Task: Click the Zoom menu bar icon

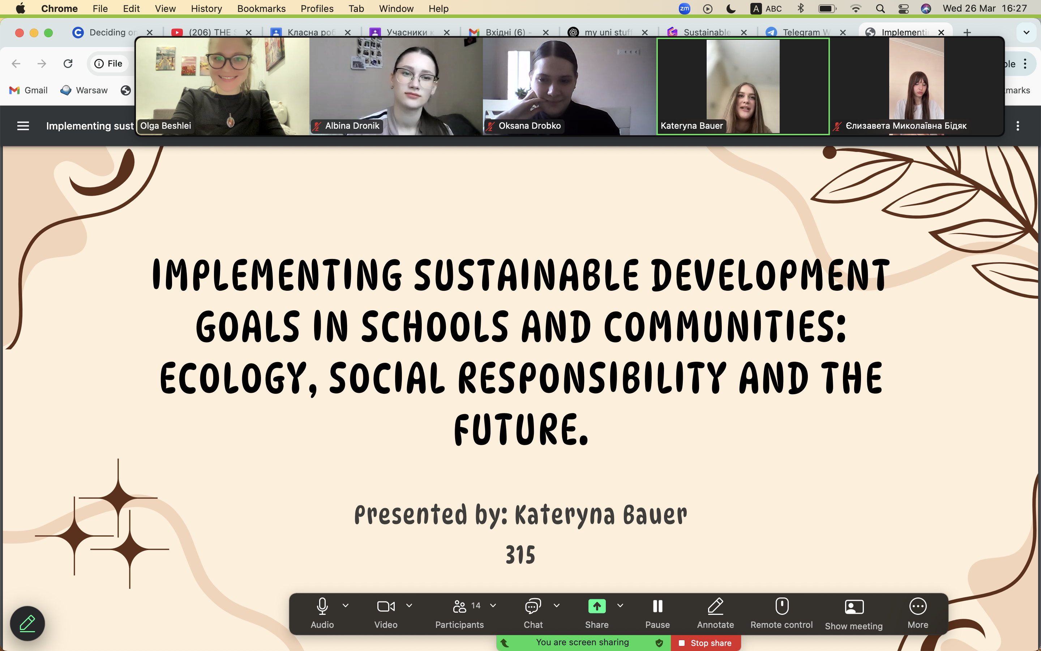Action: tap(684, 9)
